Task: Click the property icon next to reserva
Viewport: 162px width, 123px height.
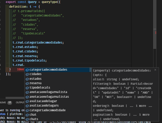Action: tap(27, 83)
